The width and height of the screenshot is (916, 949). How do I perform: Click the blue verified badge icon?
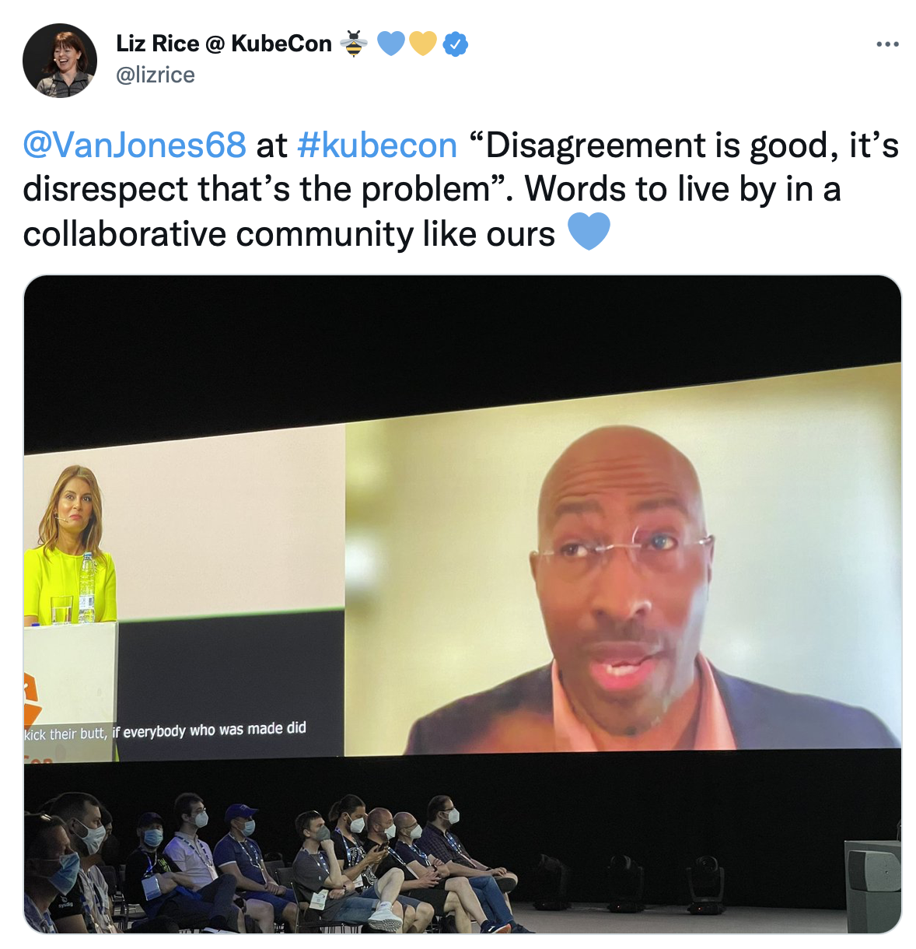click(x=455, y=44)
